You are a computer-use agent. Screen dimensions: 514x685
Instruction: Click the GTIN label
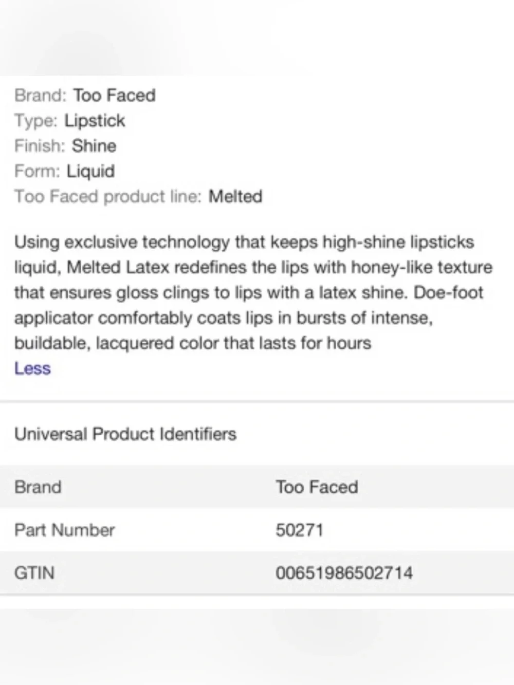[x=34, y=573]
